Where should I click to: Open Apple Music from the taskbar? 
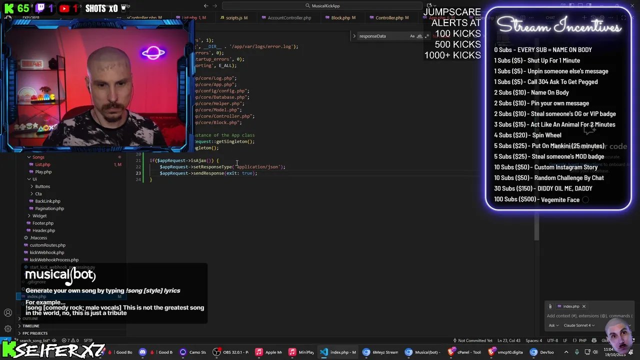click(269, 352)
